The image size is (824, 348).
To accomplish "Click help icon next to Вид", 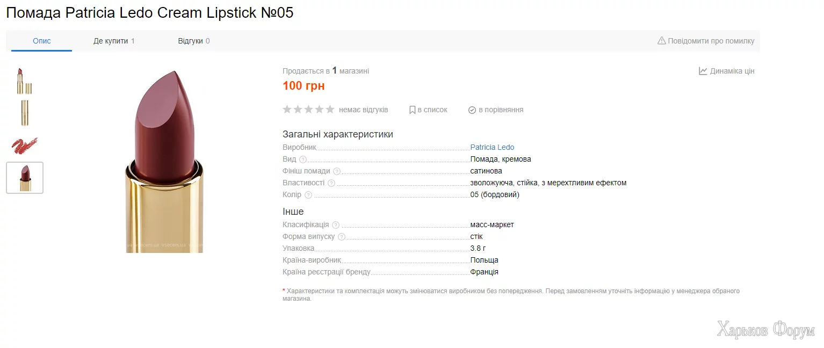I will pyautogui.click(x=303, y=160).
